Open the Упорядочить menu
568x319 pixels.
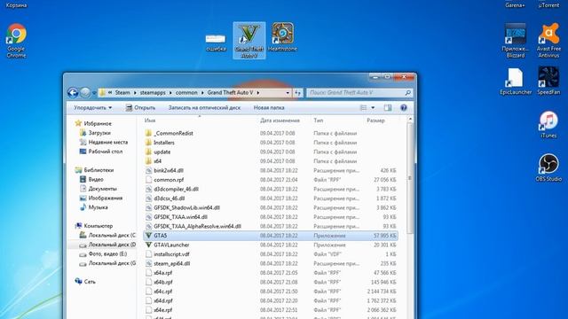tap(92, 107)
